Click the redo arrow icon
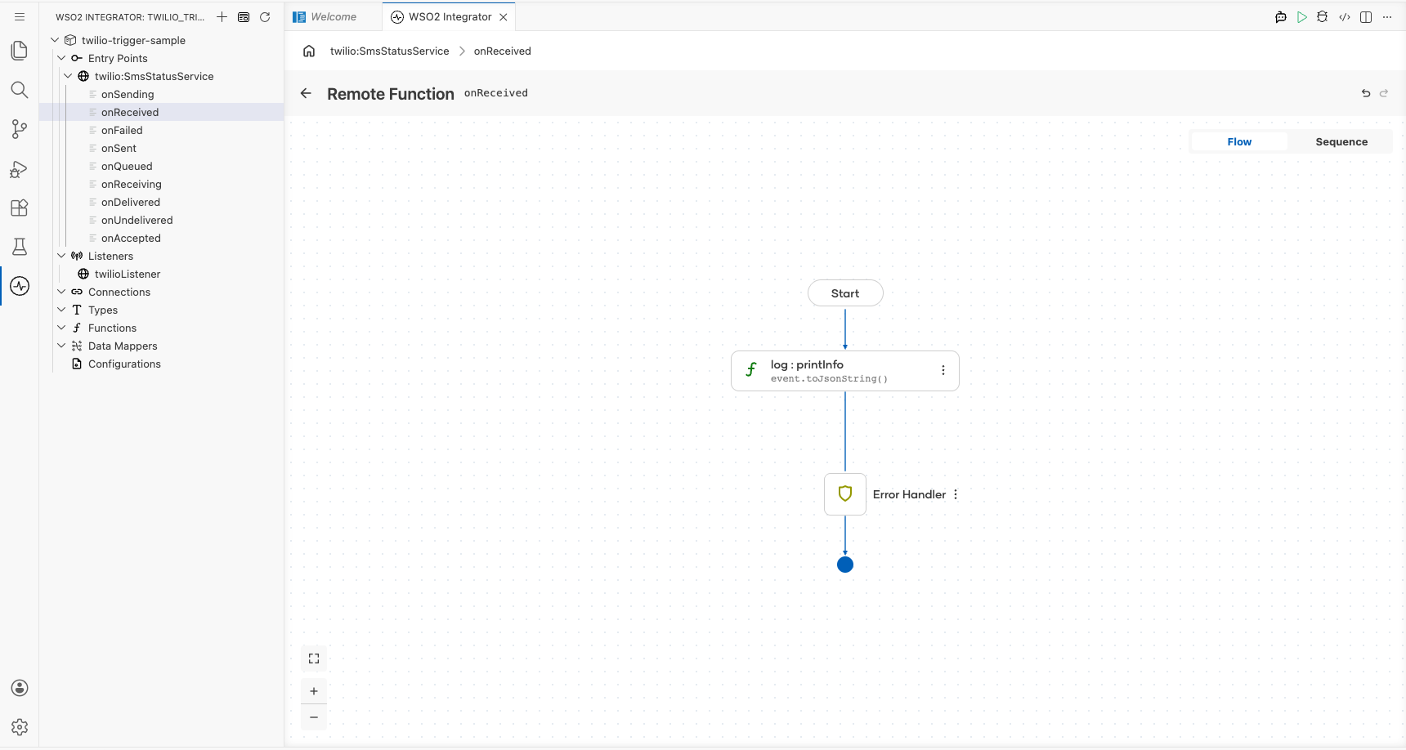 pos(1384,93)
